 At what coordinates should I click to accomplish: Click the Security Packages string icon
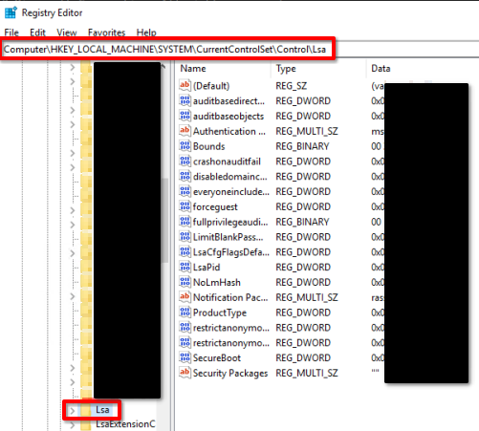(185, 373)
